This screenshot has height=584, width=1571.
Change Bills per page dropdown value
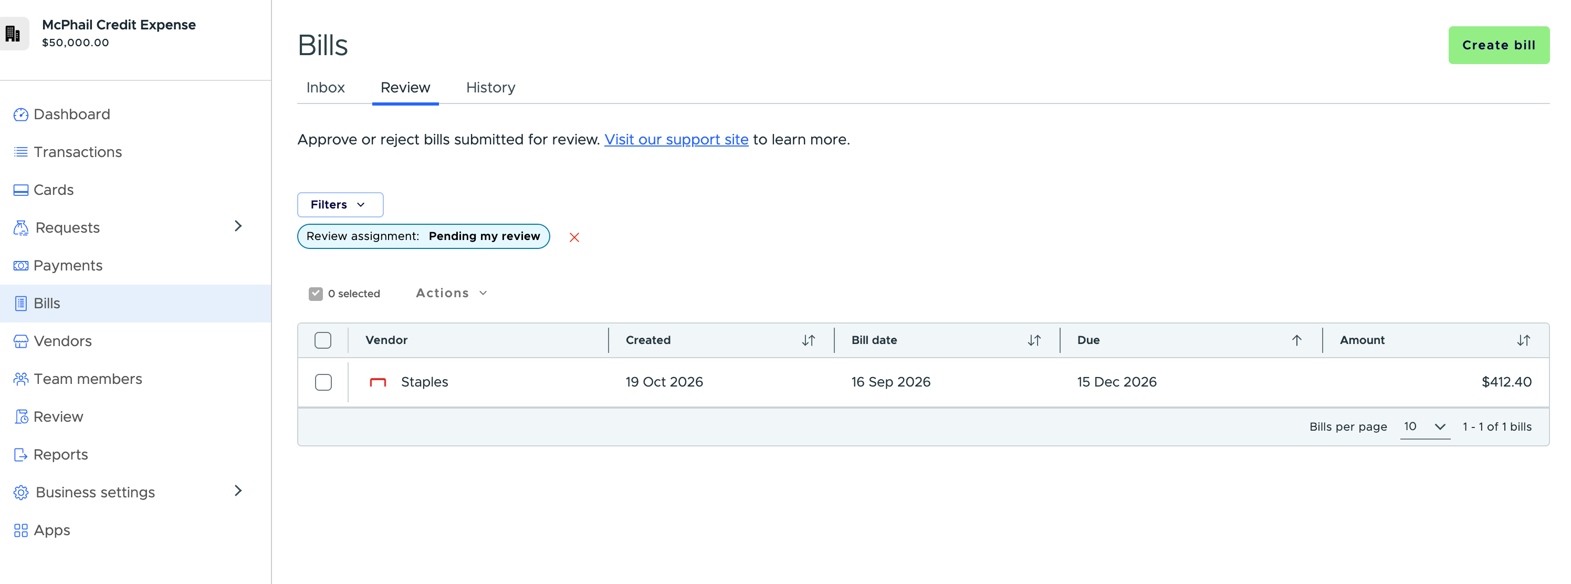click(1425, 426)
